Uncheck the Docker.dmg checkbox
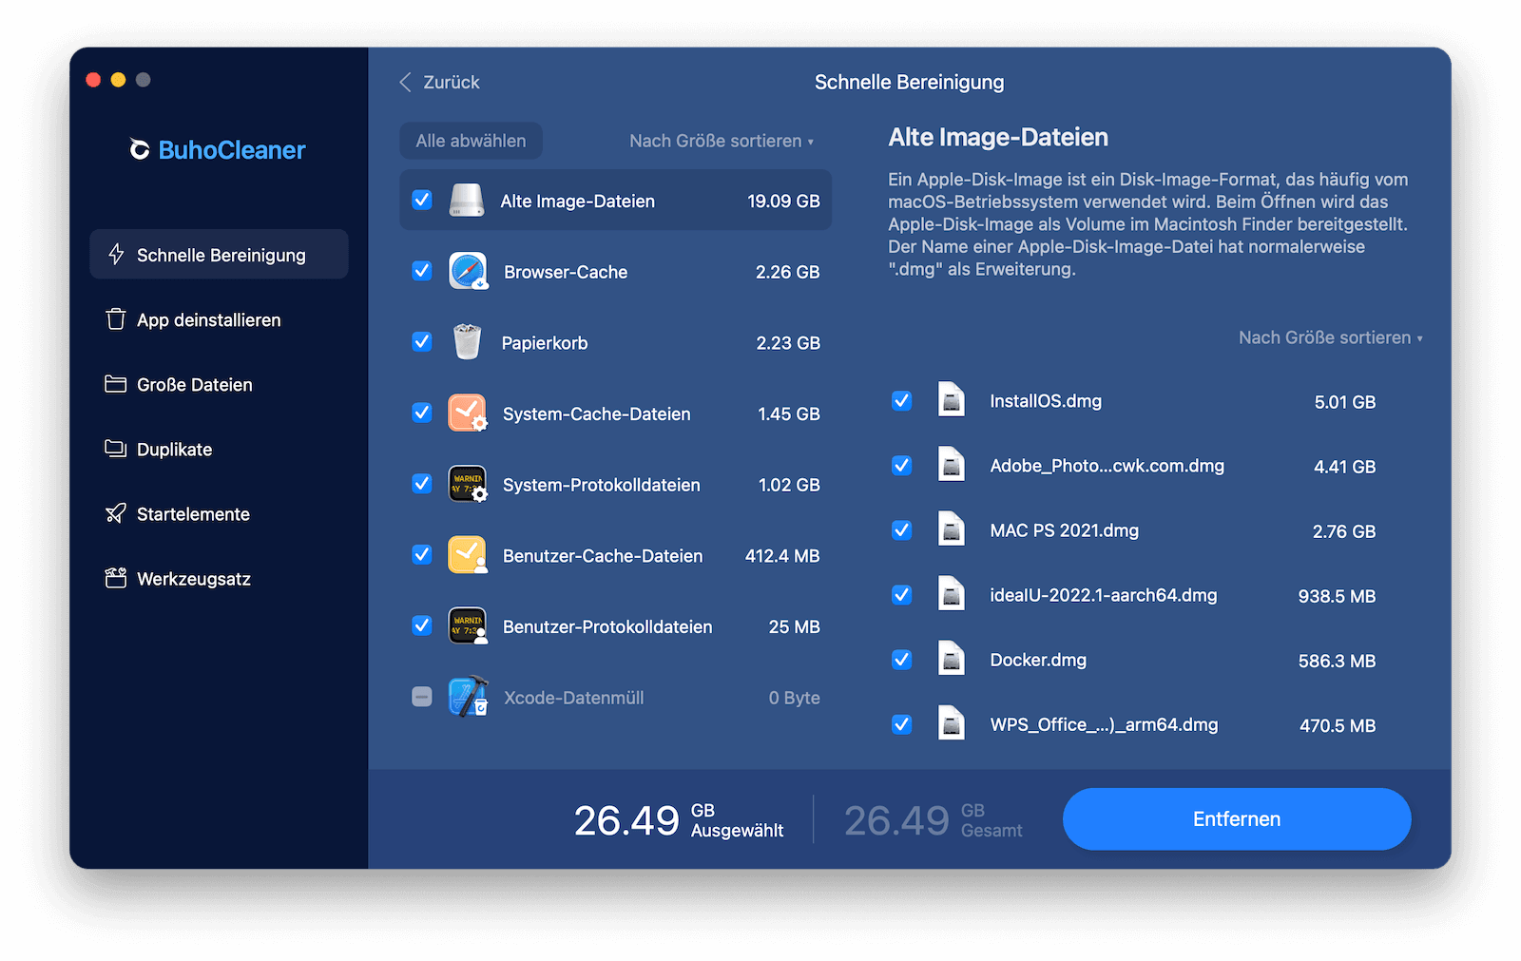Image resolution: width=1521 pixels, height=961 pixels. tap(902, 660)
